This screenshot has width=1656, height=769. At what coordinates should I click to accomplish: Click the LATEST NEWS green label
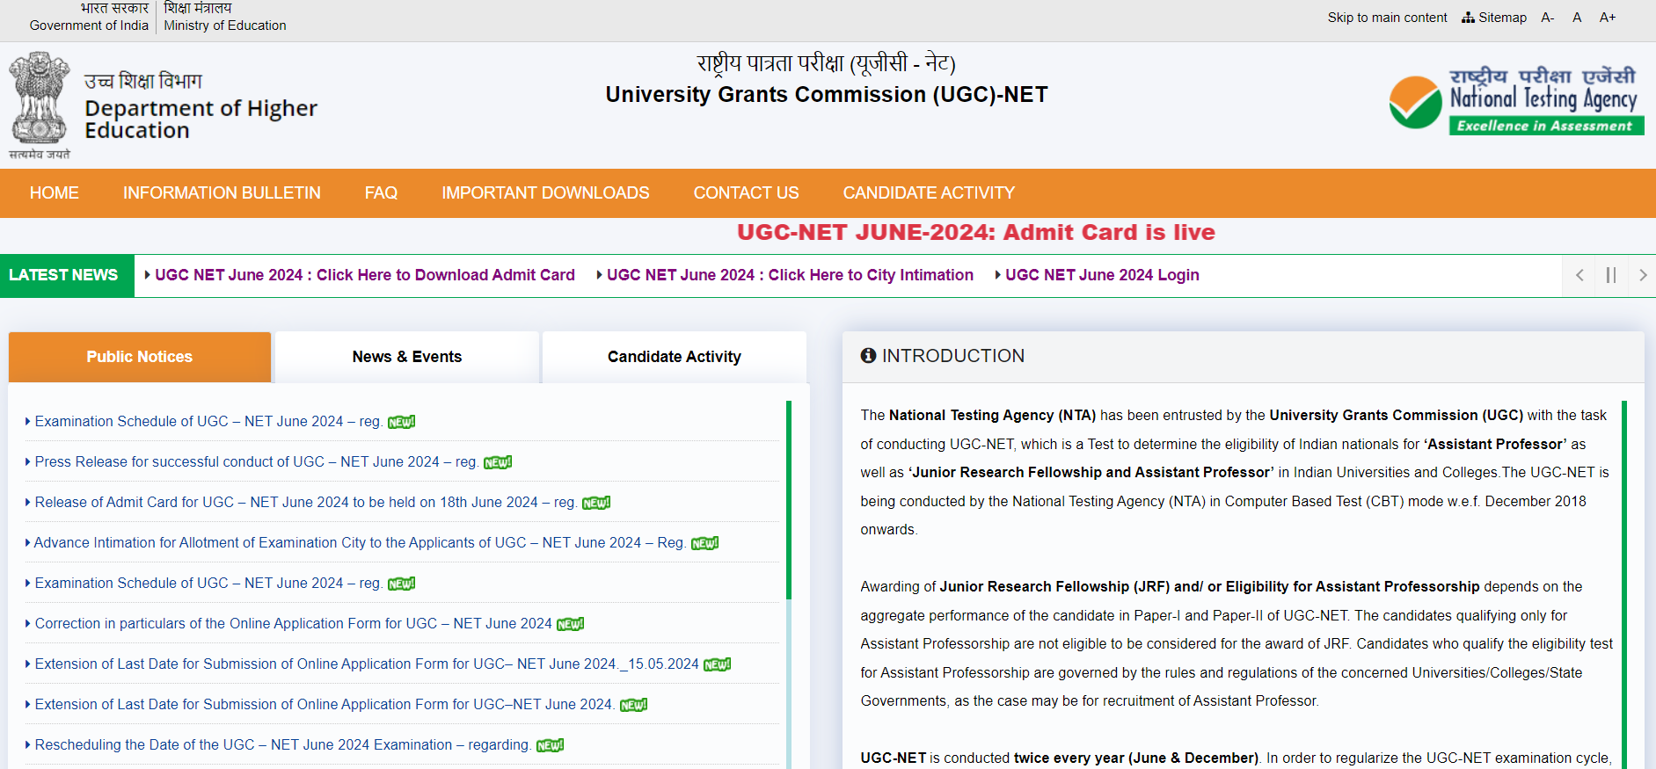[67, 275]
